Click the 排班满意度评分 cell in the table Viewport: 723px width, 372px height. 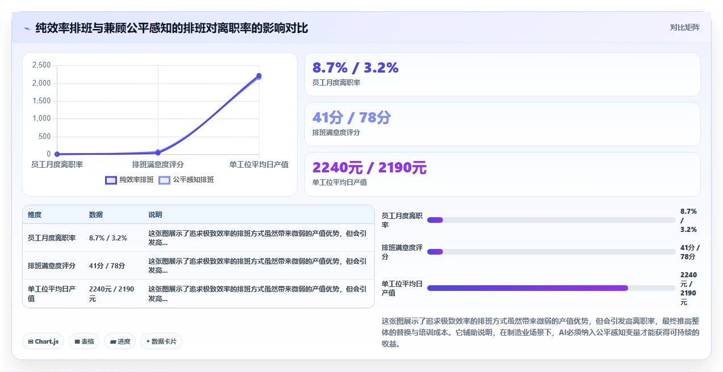[x=52, y=266]
